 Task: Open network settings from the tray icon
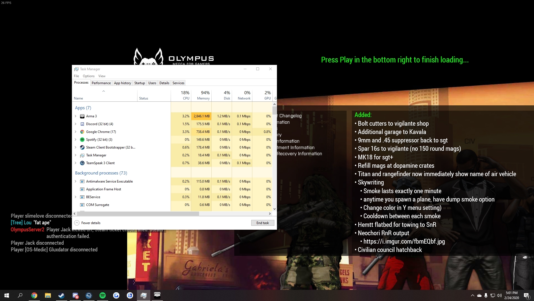point(493,295)
